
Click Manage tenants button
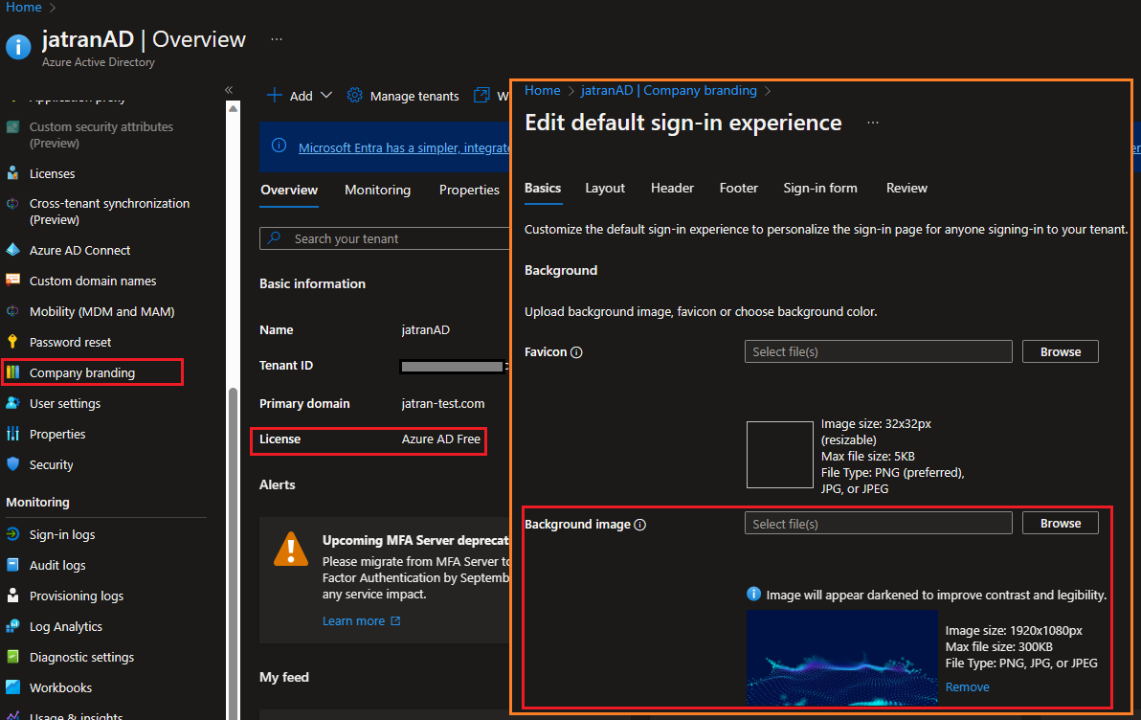[x=402, y=96]
